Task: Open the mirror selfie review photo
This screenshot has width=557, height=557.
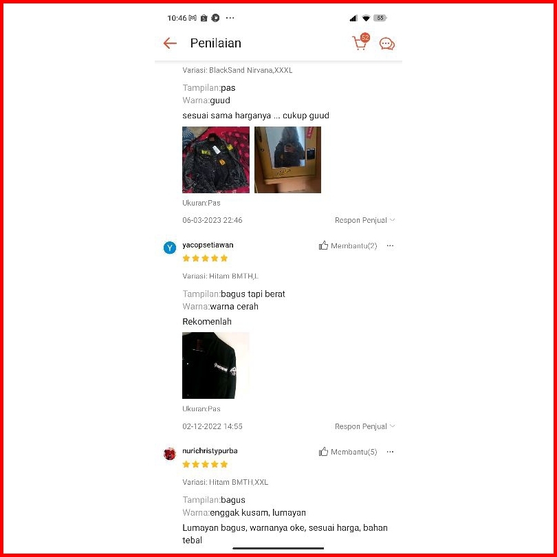Action: (287, 160)
